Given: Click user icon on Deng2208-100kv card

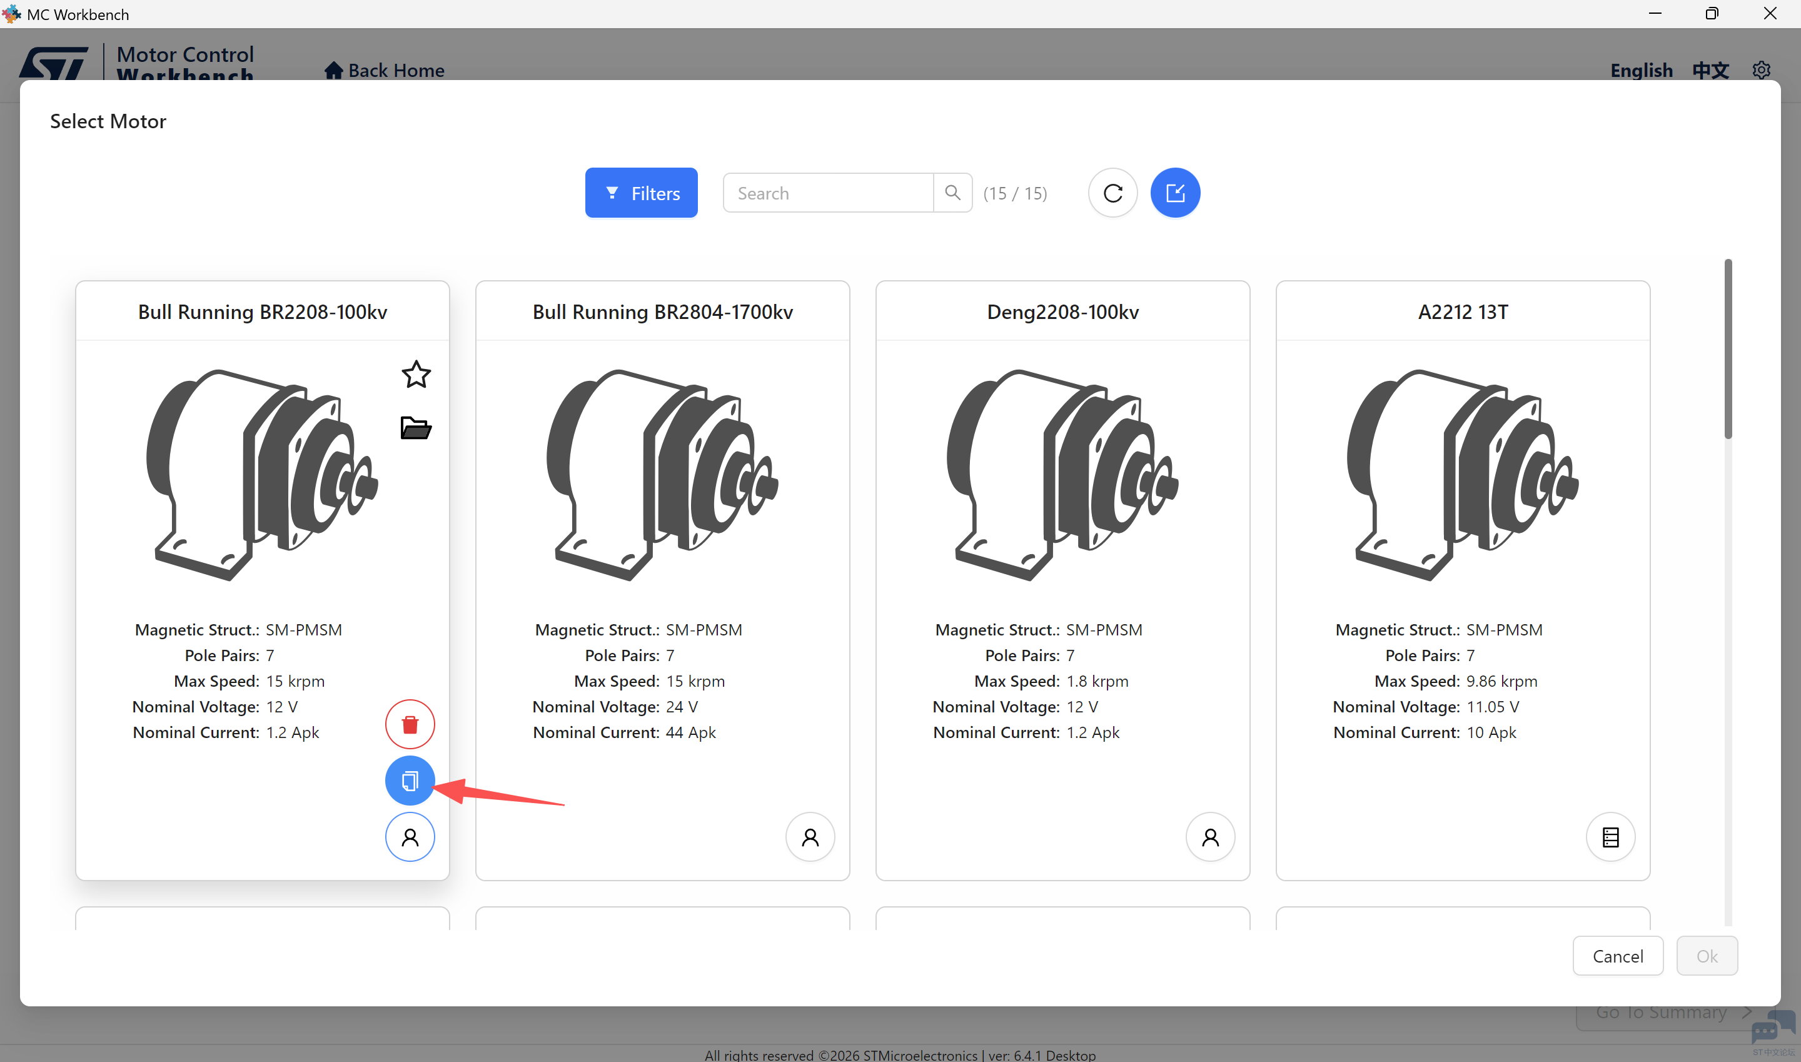Looking at the screenshot, I should tap(1211, 837).
